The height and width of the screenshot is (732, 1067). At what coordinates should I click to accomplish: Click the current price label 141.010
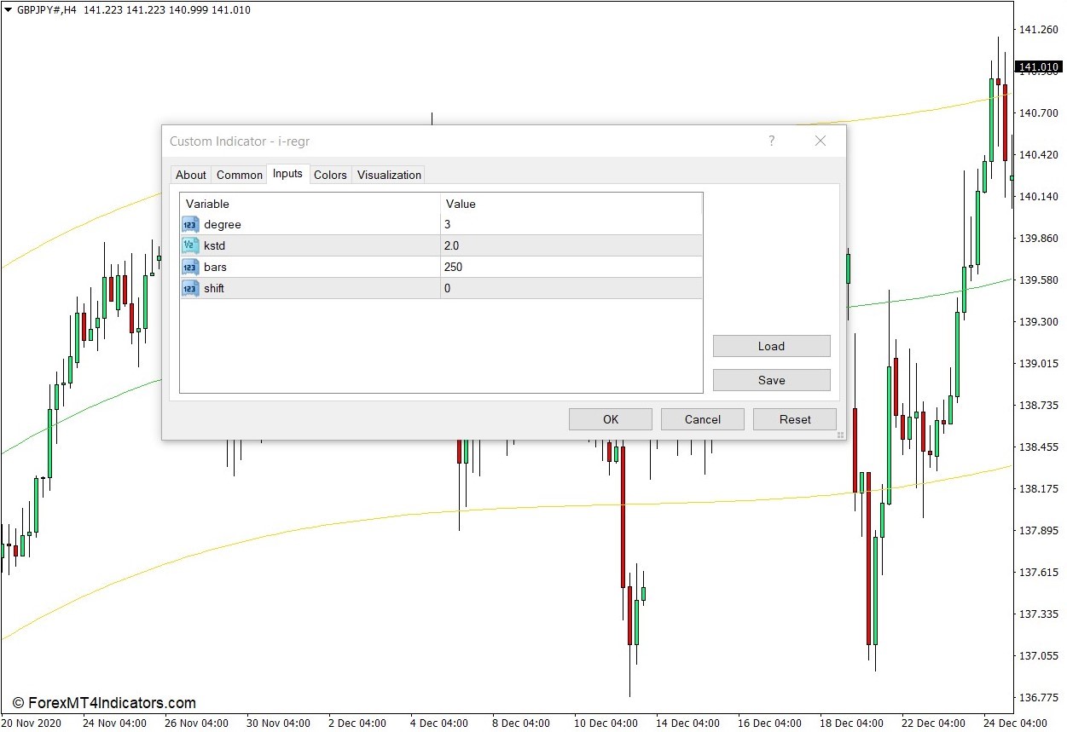tap(1039, 67)
